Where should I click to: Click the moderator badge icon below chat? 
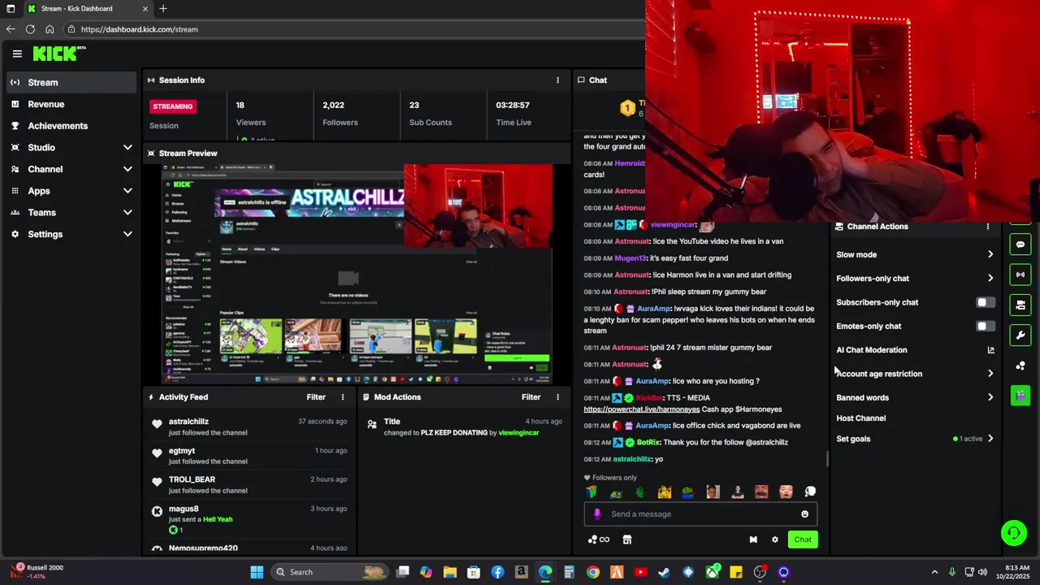[x=753, y=539]
